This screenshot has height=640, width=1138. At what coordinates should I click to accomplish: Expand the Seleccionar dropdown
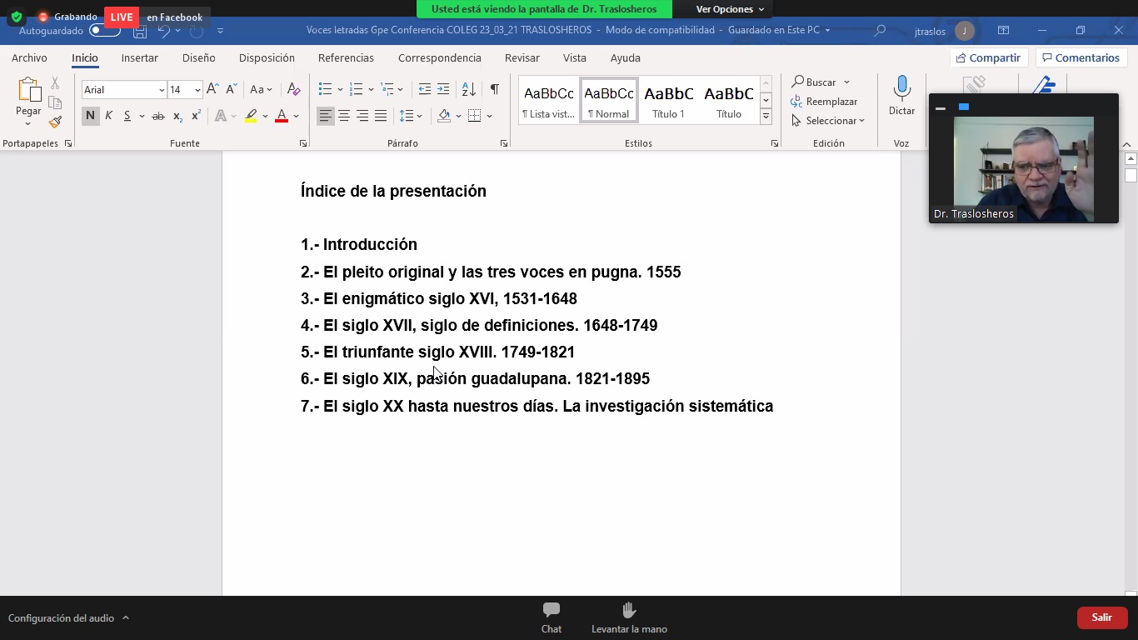click(861, 121)
